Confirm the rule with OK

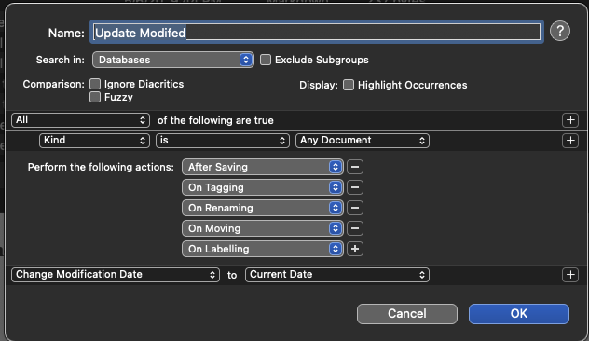click(519, 314)
